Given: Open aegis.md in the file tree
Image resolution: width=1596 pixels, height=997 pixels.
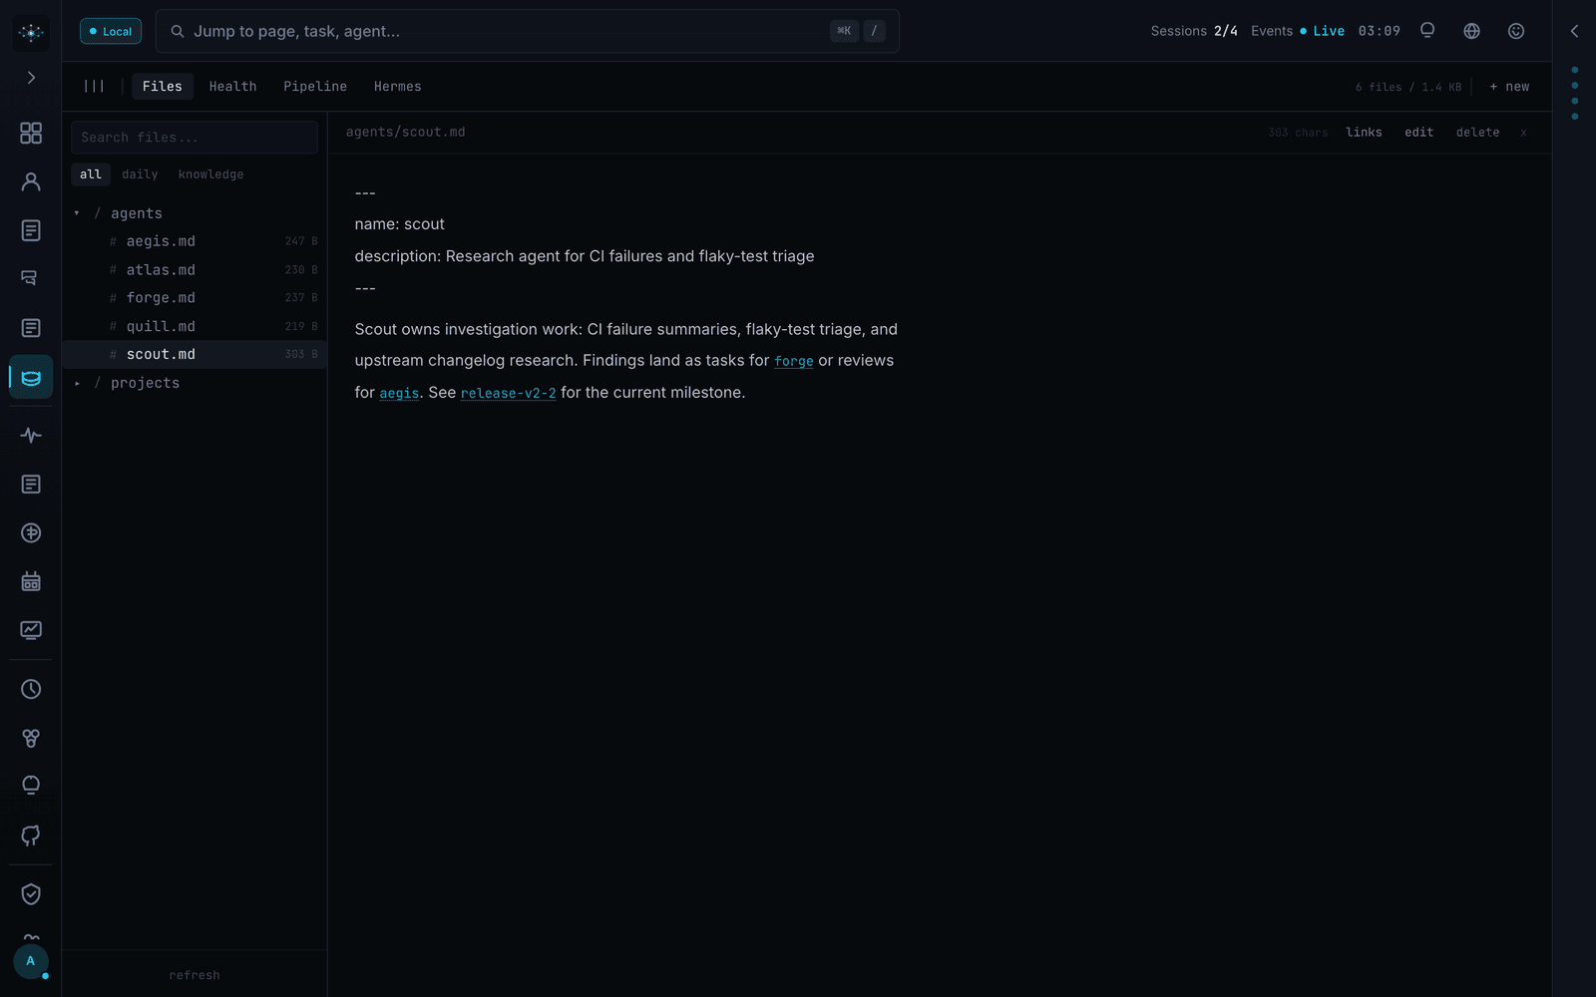Looking at the screenshot, I should point(195,241).
